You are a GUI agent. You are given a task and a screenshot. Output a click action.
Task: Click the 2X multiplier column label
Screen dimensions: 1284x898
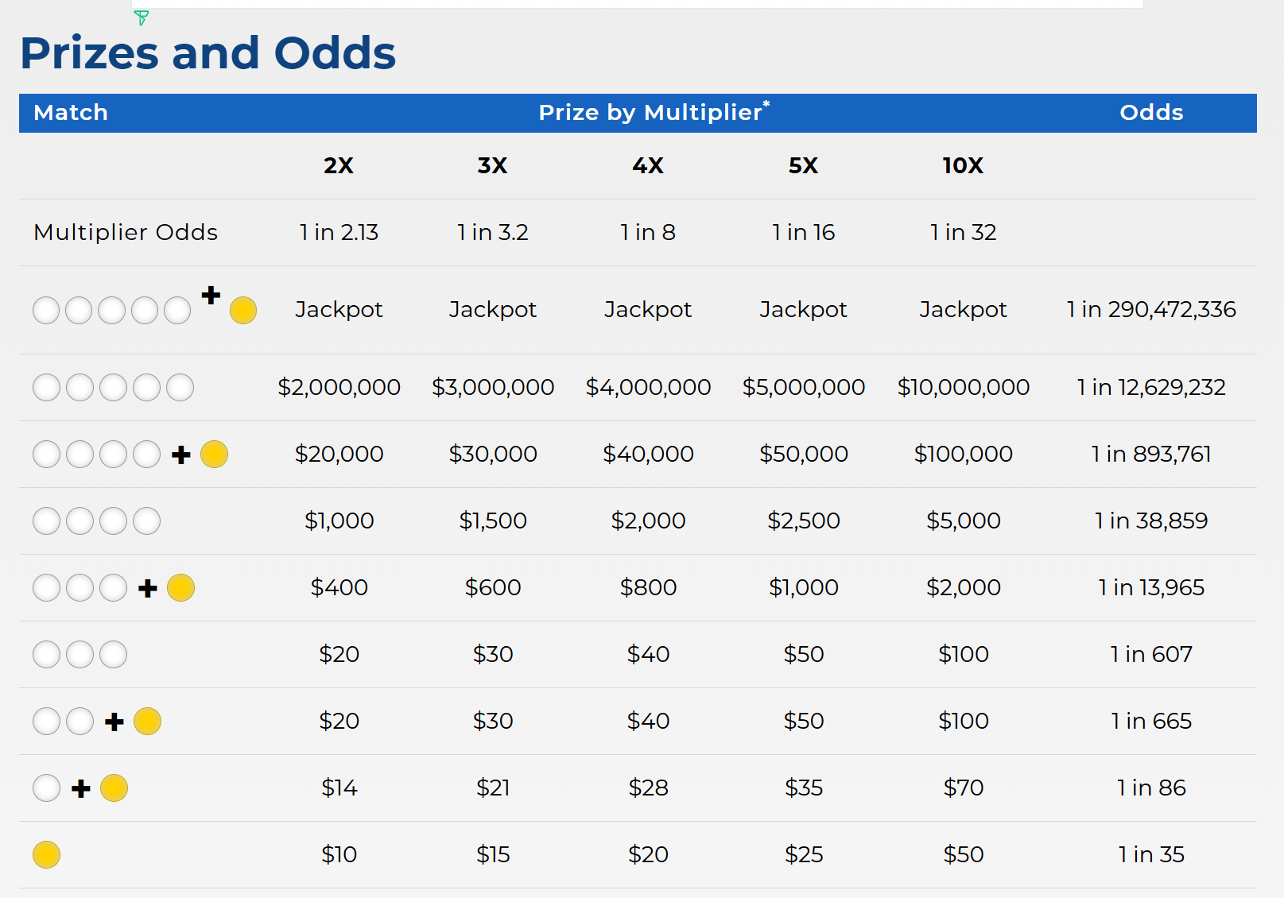(339, 165)
